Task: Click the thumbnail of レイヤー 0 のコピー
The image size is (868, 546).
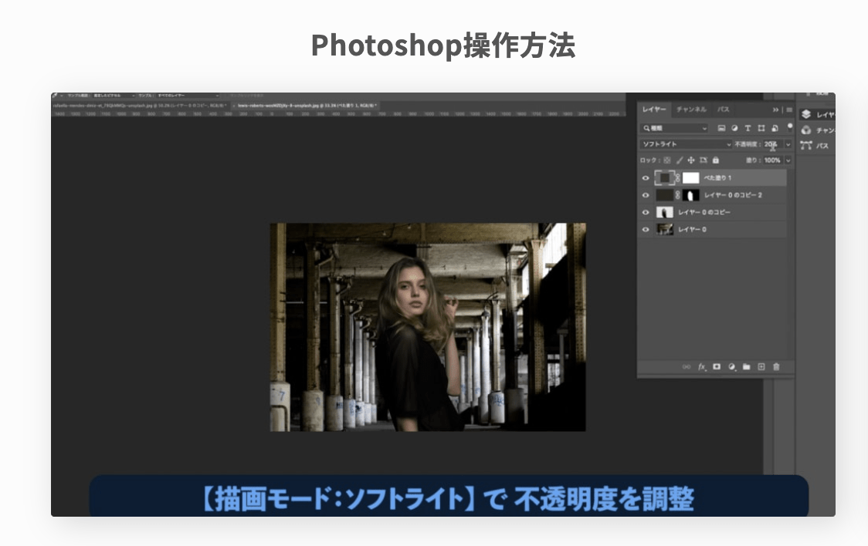Action: 664,212
